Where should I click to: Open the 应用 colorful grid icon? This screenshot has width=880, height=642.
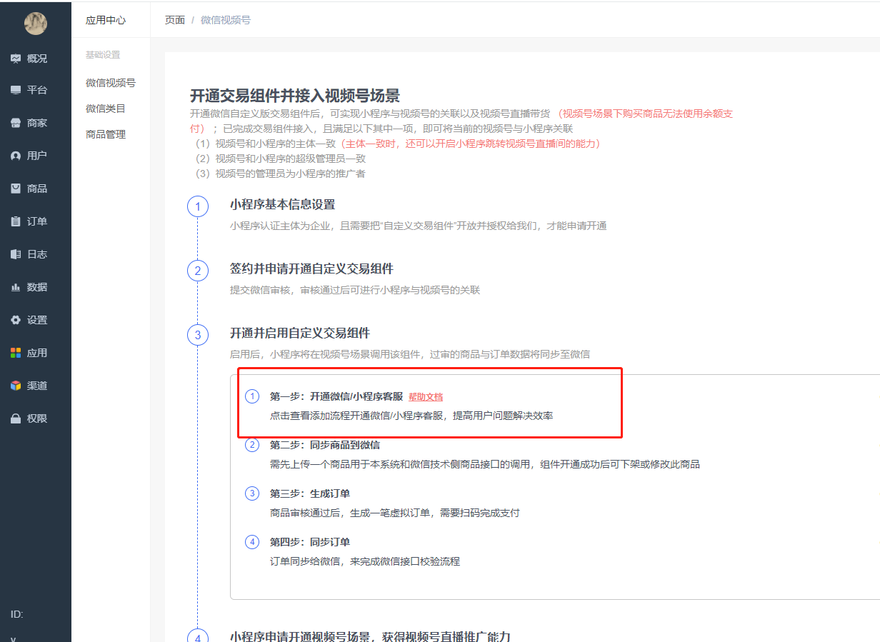pos(16,353)
